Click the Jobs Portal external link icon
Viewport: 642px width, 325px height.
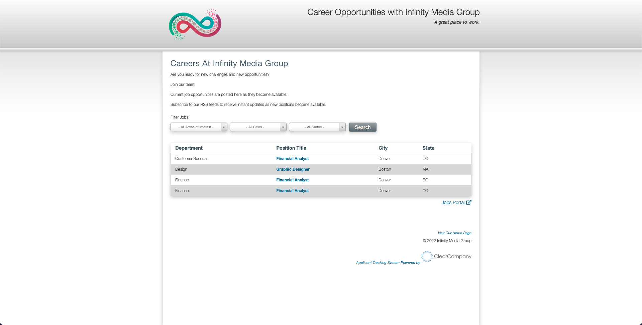click(x=469, y=202)
